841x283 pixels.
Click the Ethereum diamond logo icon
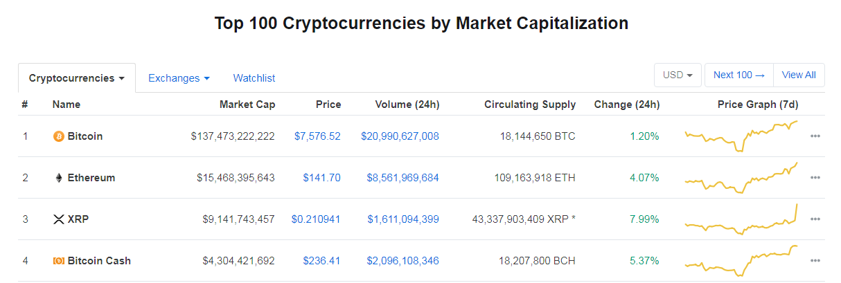59,178
